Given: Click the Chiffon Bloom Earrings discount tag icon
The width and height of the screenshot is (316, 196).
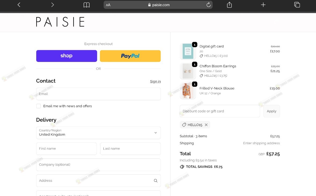Looking at the screenshot, I should click(201, 76).
